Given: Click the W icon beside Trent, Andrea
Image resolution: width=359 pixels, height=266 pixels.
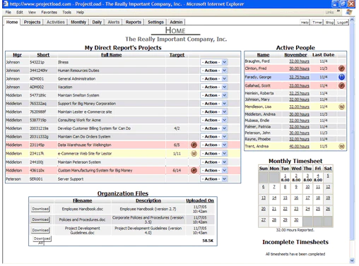Looking at the screenshot, I should pyautogui.click(x=341, y=146).
